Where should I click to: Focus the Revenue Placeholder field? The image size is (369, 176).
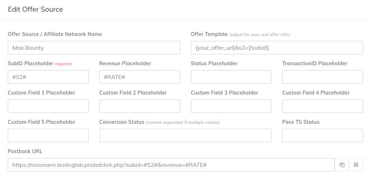click(x=140, y=77)
